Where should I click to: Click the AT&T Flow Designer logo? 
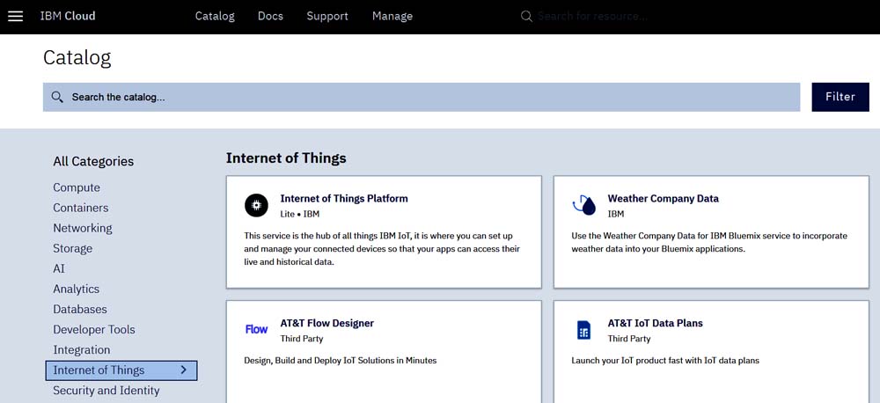[256, 329]
